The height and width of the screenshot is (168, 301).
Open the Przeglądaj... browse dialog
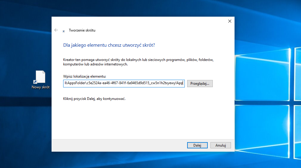tap(200, 84)
